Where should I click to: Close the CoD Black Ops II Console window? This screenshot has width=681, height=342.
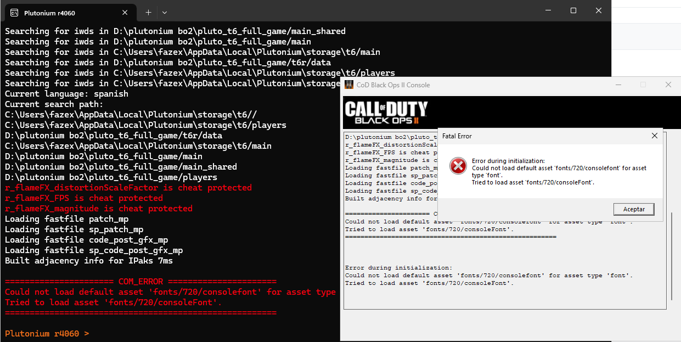(x=668, y=85)
